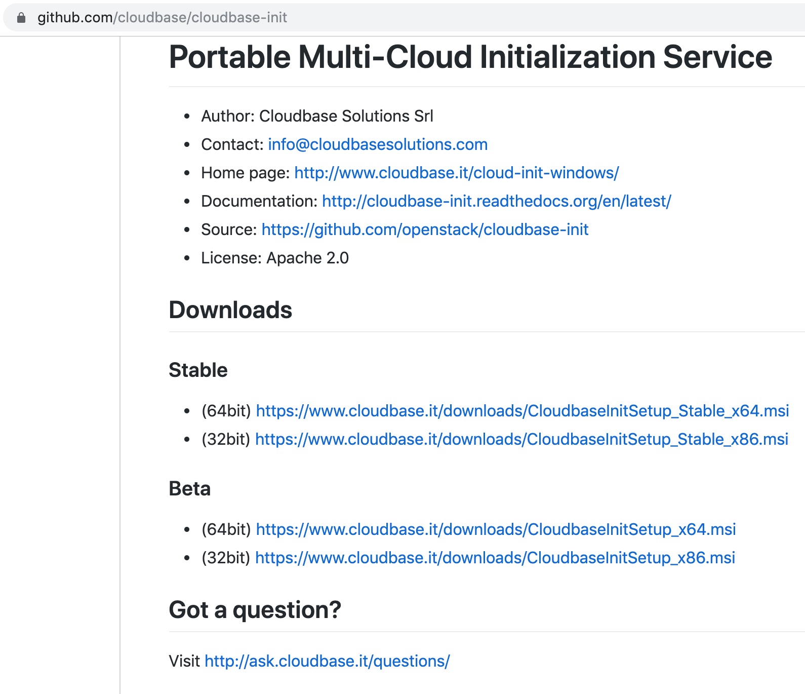Open the readthedocs documentation link

click(x=497, y=201)
